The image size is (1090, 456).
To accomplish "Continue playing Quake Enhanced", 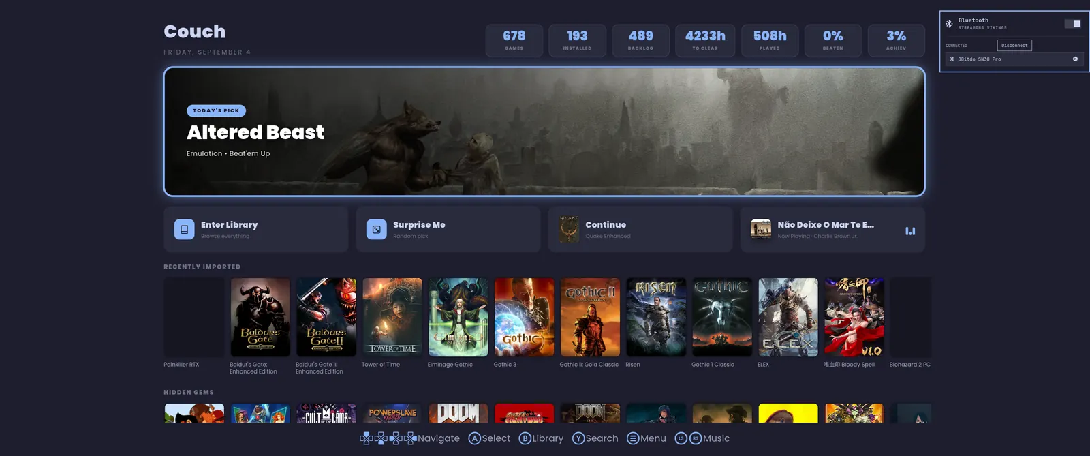I will coord(640,230).
